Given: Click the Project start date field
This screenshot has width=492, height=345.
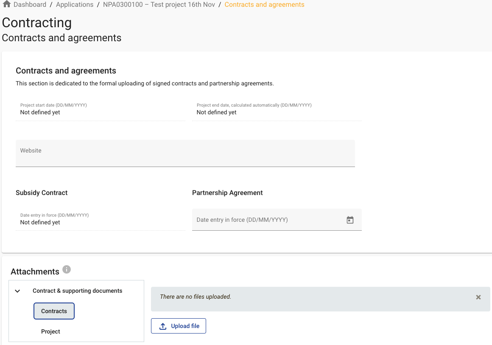Looking at the screenshot, I should [100, 112].
